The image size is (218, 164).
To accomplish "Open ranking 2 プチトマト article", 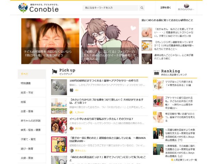I will (179, 103).
